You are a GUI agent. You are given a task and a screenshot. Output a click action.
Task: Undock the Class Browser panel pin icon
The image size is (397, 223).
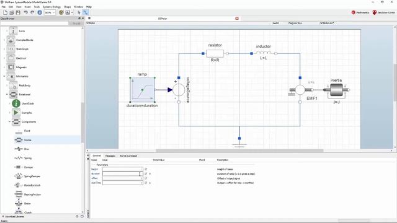(x=79, y=19)
